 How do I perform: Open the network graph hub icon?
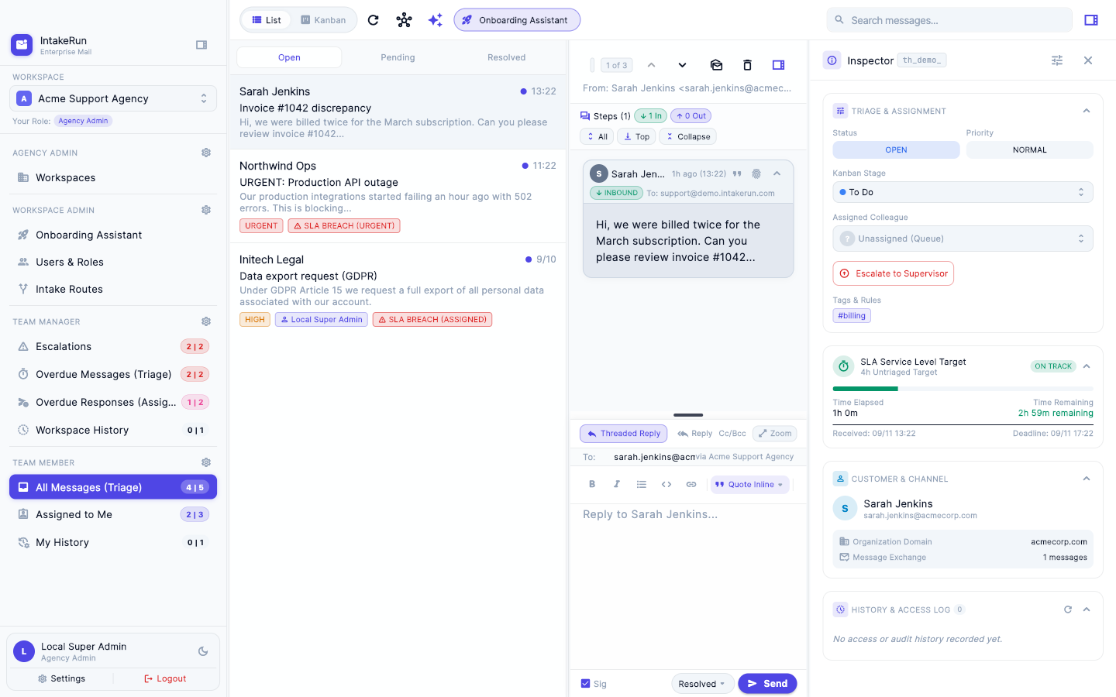(404, 20)
